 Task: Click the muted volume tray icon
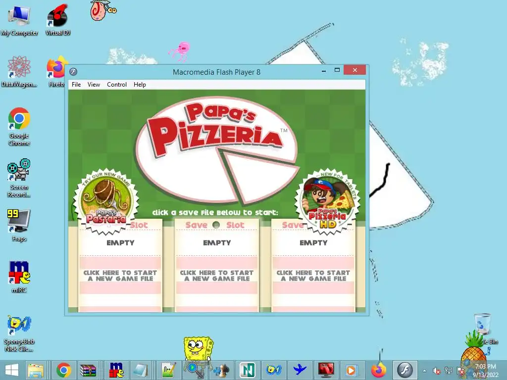[437, 371]
